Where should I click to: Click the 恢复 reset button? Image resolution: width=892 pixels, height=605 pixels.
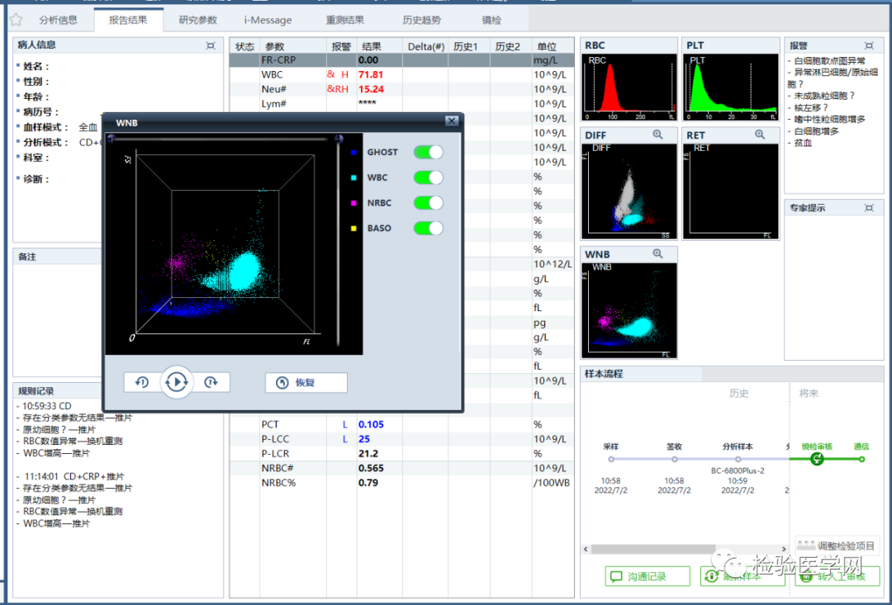tap(306, 382)
